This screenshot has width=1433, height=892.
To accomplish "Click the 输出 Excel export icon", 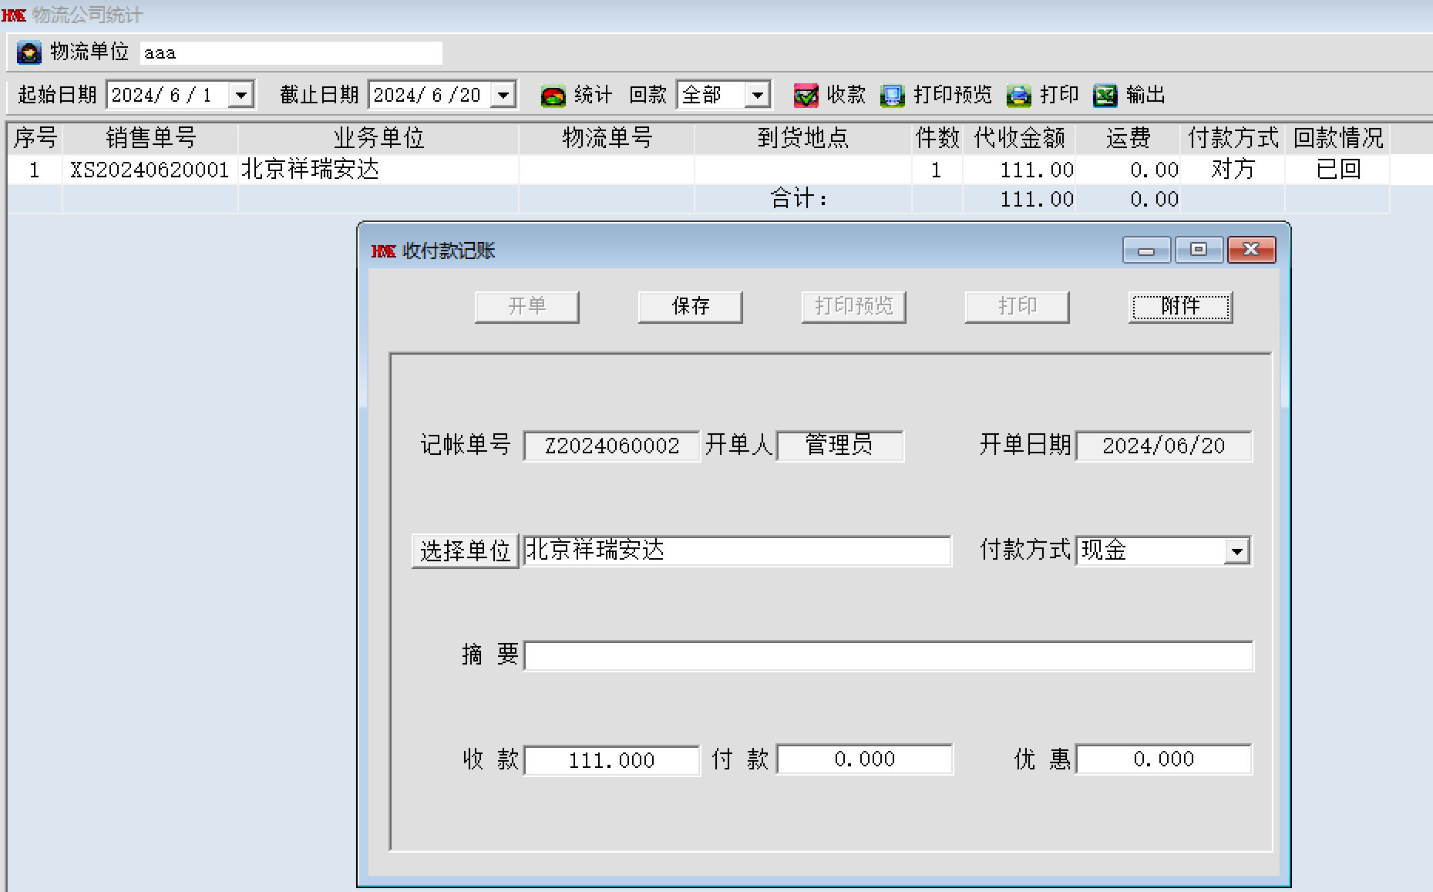I will [x=1105, y=96].
